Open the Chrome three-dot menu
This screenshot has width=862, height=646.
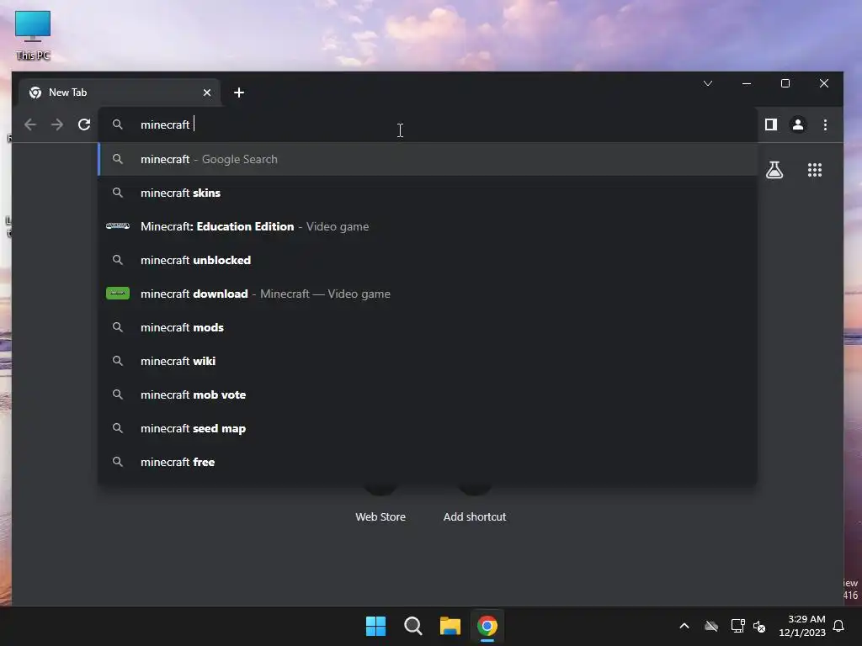point(825,124)
